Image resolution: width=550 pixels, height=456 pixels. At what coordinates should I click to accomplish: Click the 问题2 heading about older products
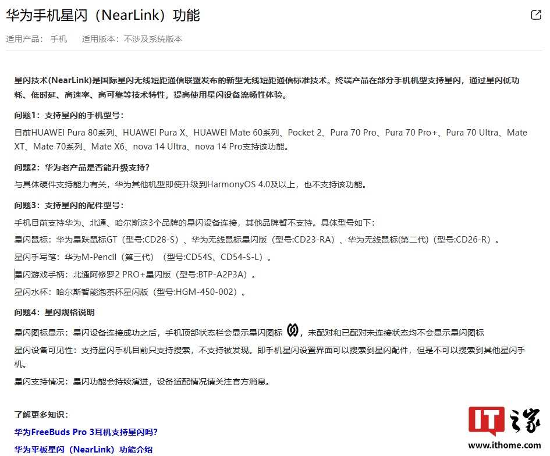coord(81,168)
